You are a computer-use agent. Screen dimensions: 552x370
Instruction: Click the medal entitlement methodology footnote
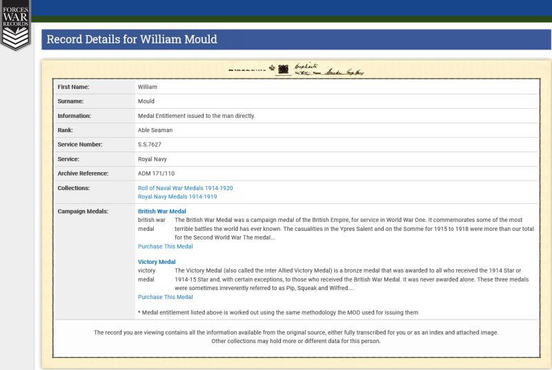coord(278,312)
